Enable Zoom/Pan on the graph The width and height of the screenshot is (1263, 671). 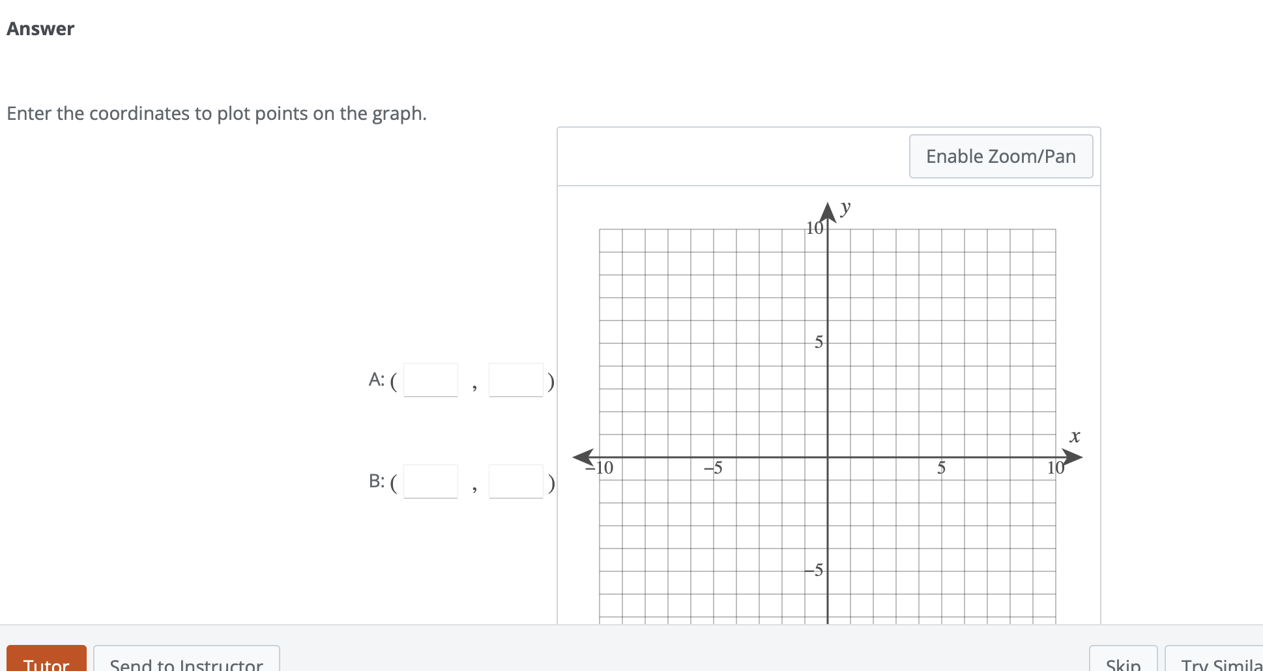pyautogui.click(x=1000, y=156)
